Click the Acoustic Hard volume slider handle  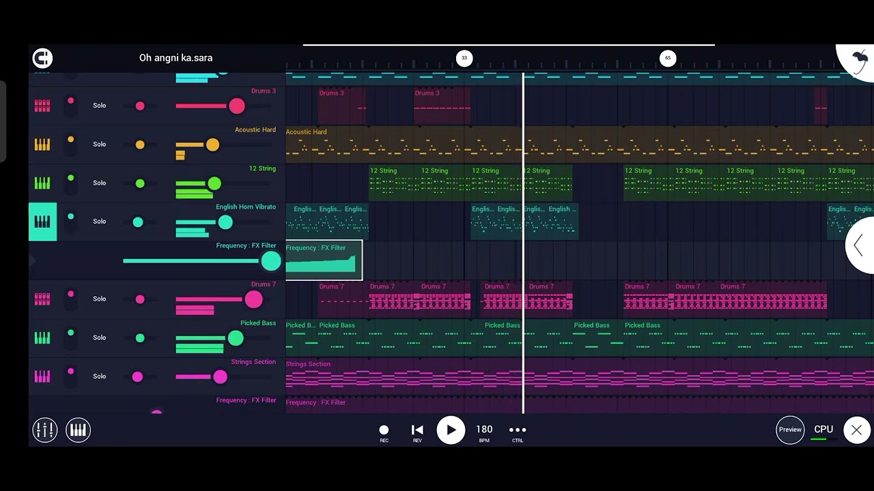click(212, 145)
